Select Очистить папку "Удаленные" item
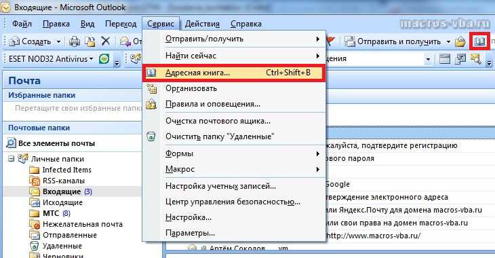 coord(234,136)
